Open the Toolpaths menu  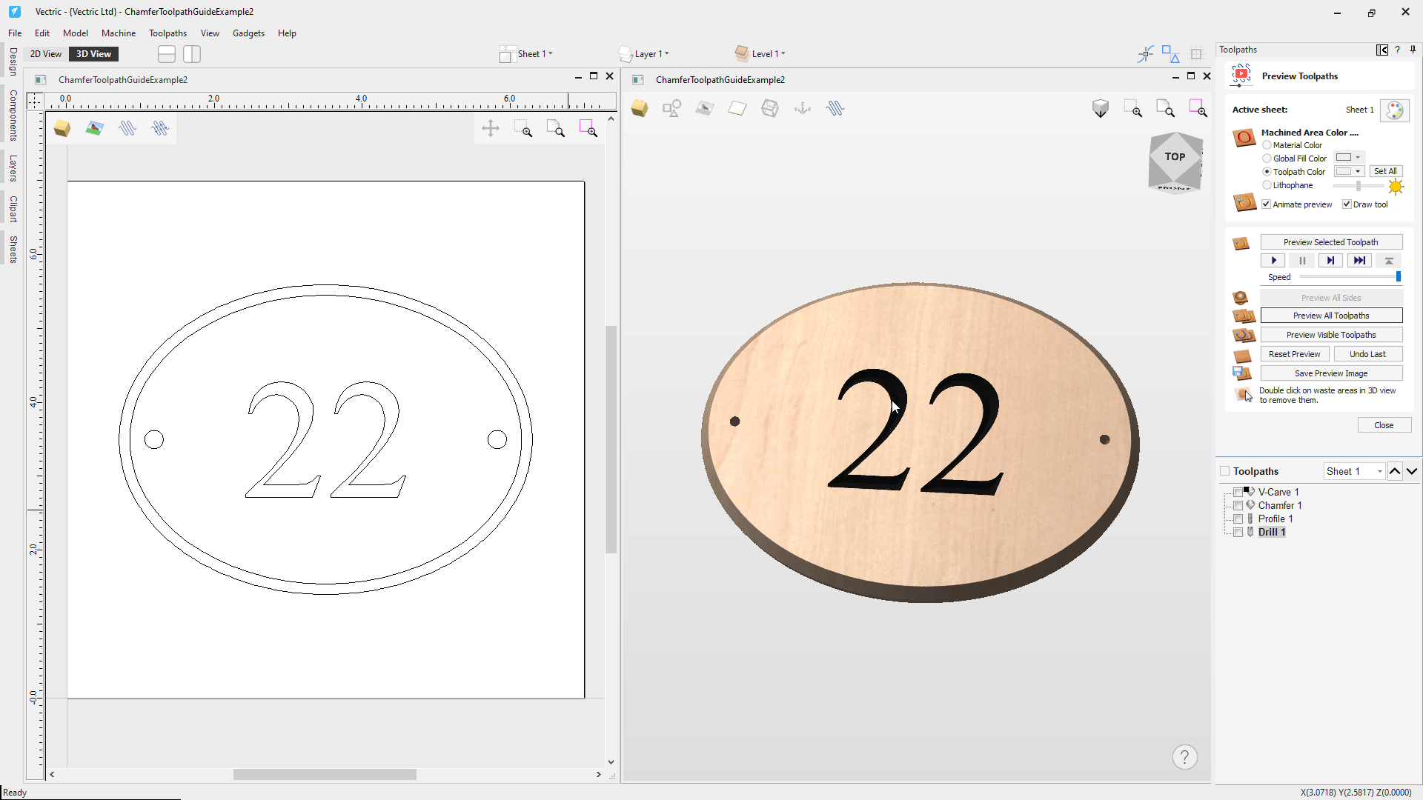(167, 33)
